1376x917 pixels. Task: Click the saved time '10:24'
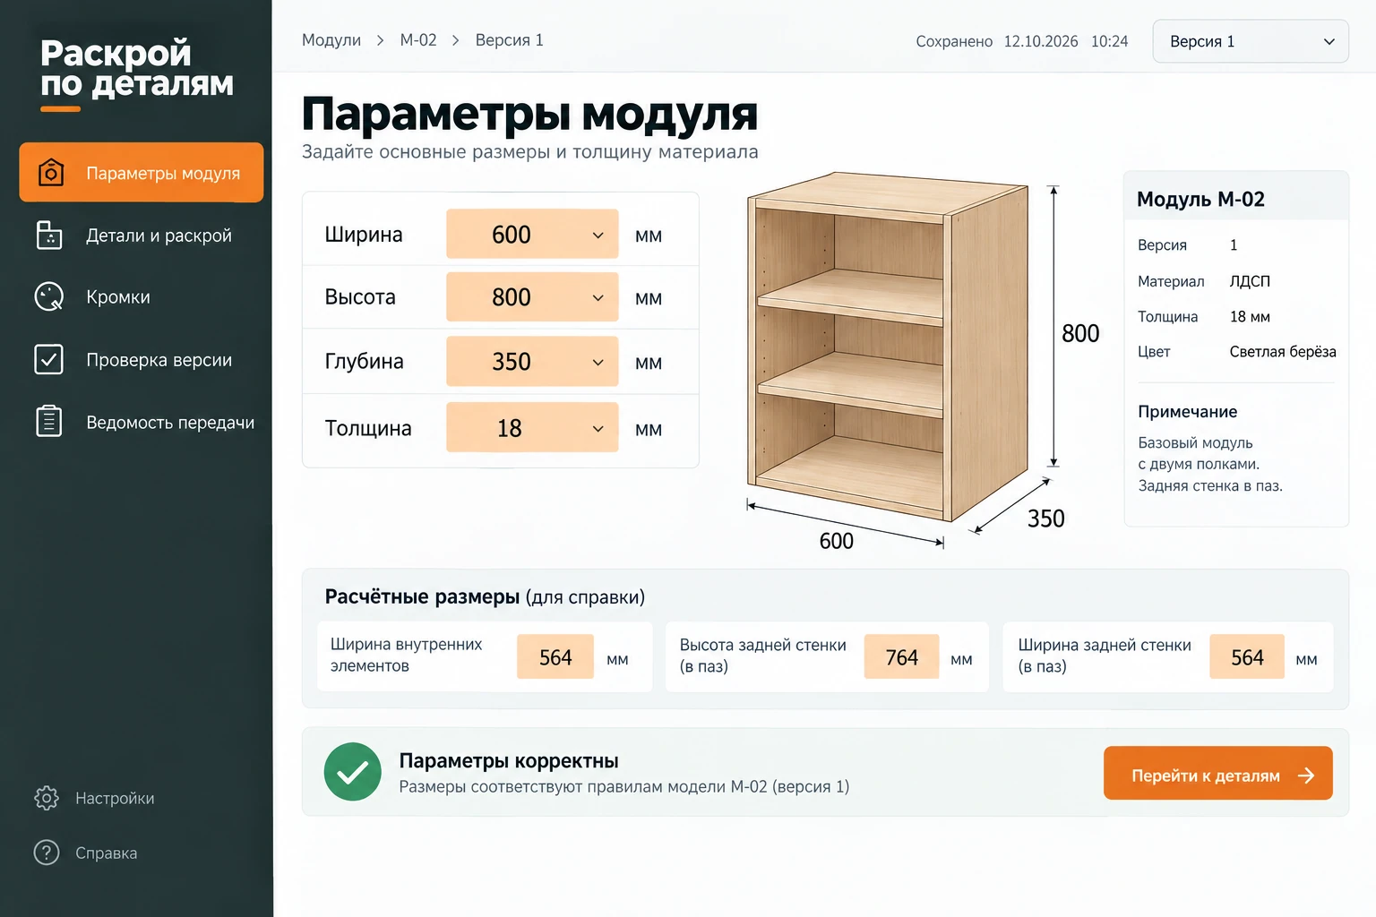tap(1109, 41)
